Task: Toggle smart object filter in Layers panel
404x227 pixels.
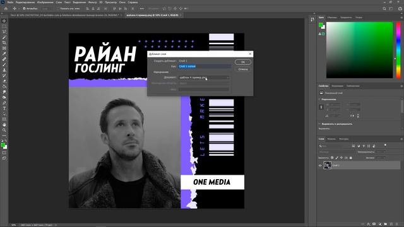Action: (x=374, y=146)
